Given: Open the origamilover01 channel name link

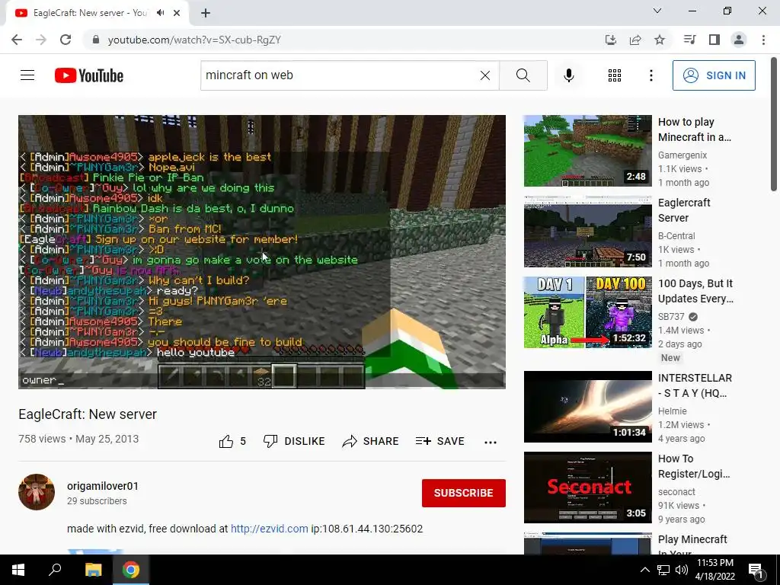Looking at the screenshot, I should (103, 486).
